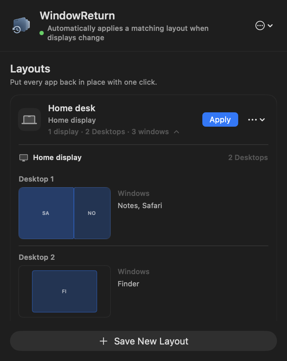
Task: Click the WindowReturn app icon
Action: pyautogui.click(x=21, y=25)
